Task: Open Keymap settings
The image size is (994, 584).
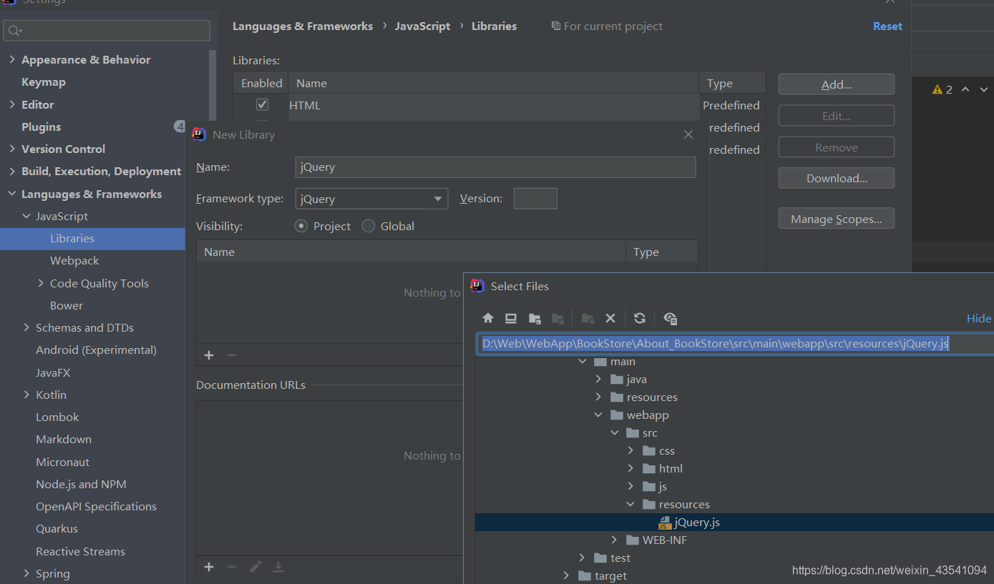Action: tap(44, 82)
